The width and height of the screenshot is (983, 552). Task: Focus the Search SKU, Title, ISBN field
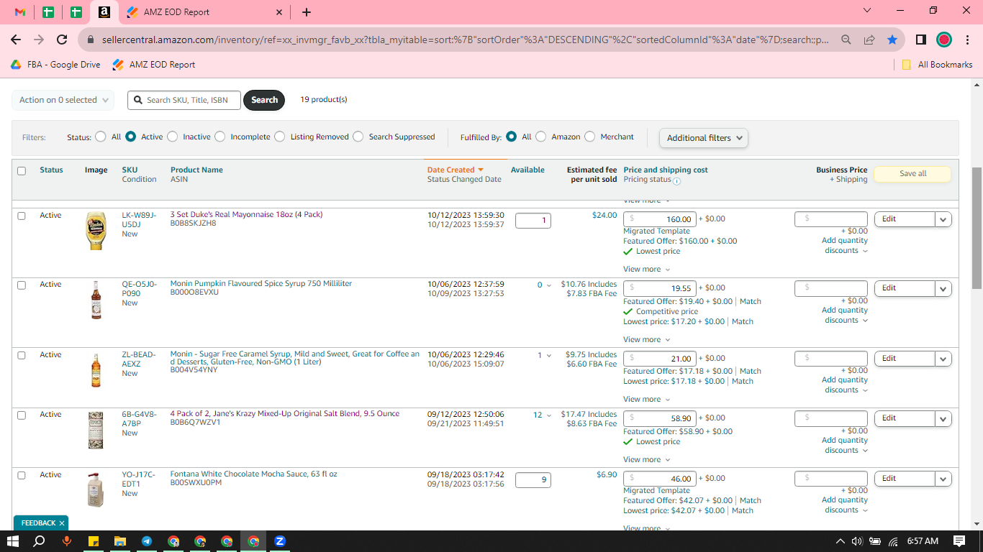[x=184, y=100]
